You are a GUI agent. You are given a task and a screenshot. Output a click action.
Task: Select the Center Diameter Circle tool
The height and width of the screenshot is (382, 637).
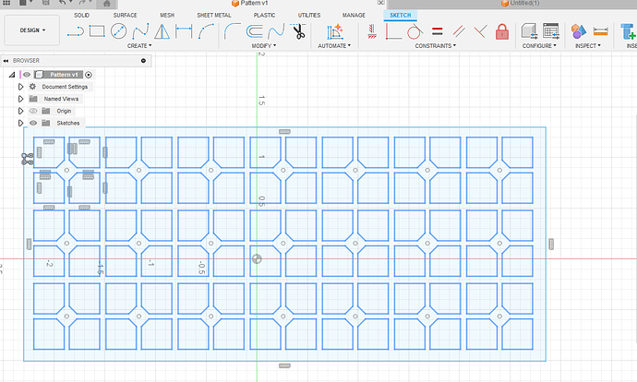(x=118, y=31)
